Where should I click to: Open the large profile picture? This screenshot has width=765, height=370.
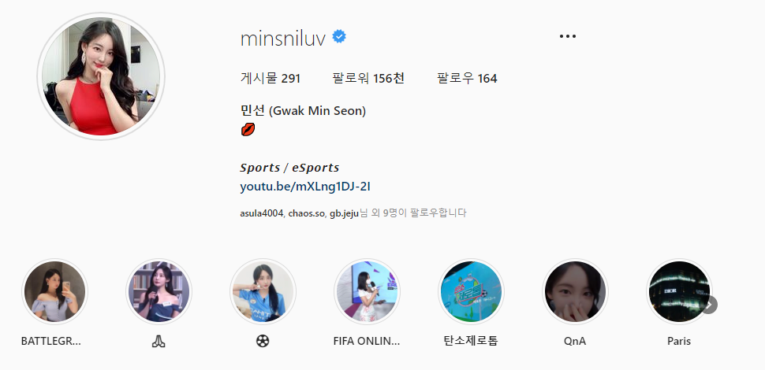tap(101, 76)
